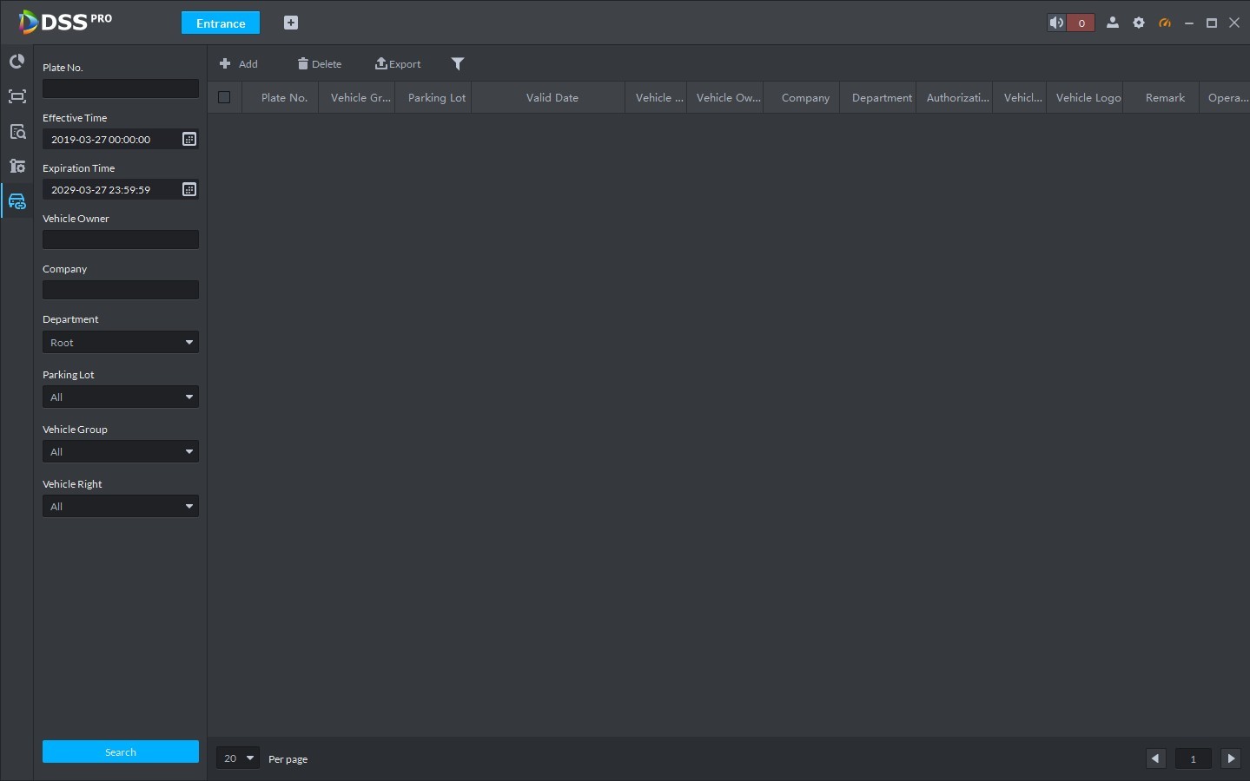
Task: Expand the Vehicle Group dropdown
Action: tap(121, 451)
